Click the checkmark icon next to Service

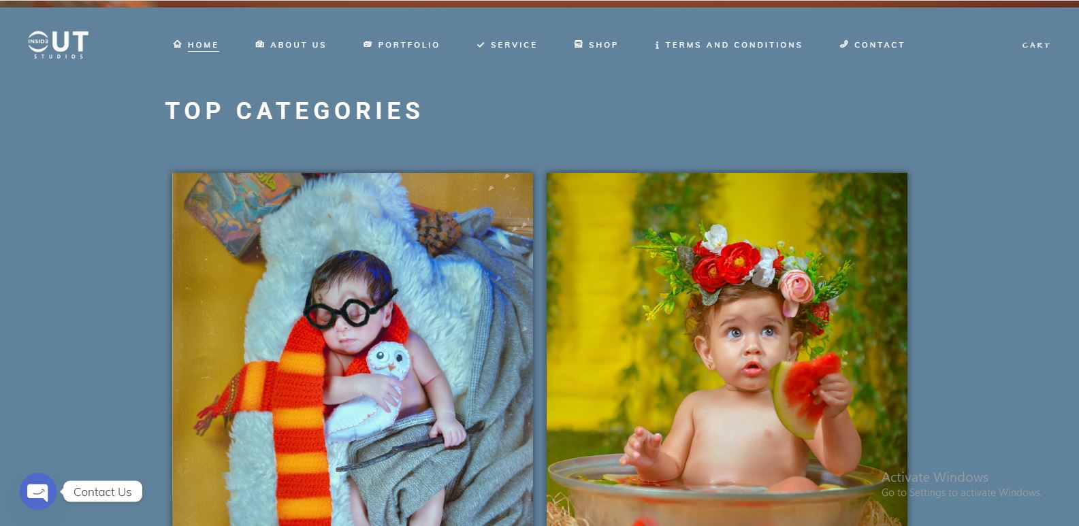click(481, 45)
